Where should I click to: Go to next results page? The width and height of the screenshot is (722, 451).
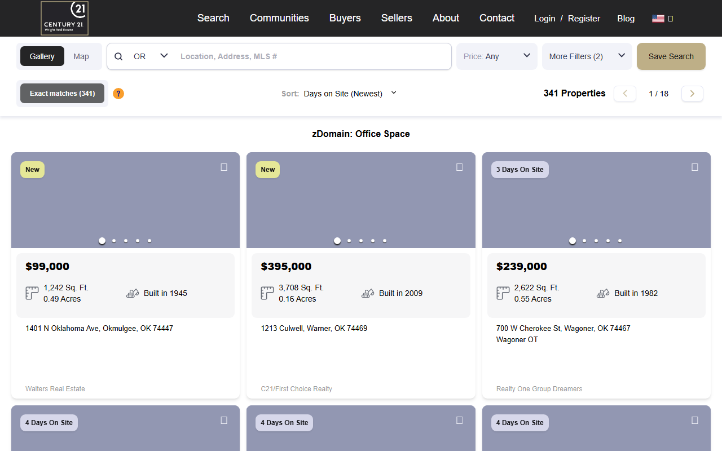point(692,94)
